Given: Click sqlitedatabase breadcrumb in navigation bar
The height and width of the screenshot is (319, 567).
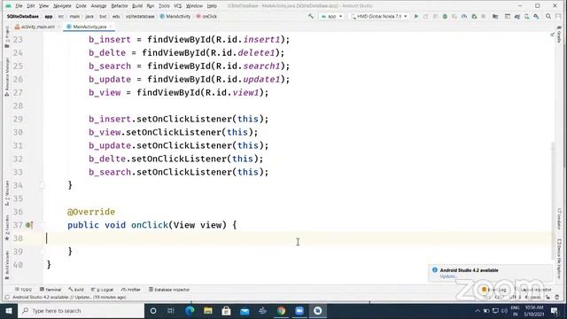Looking at the screenshot, I should (140, 16).
